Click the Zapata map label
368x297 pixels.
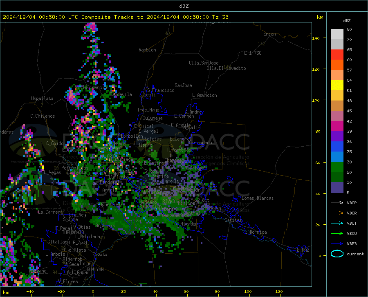point(100,255)
